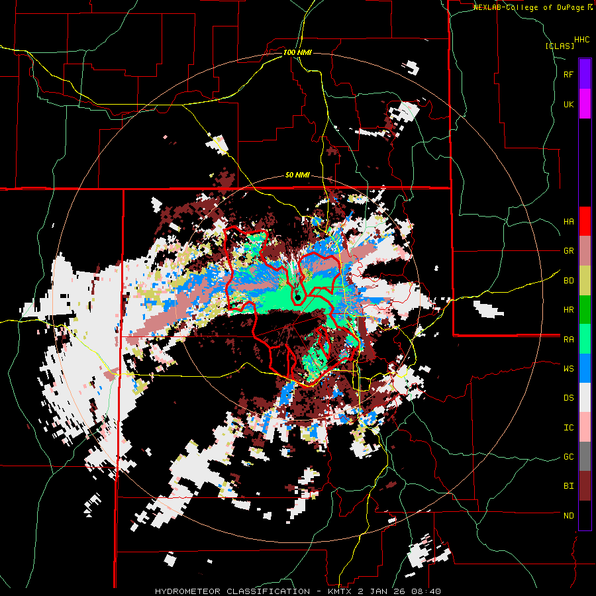Click the WS legend label
The width and height of the screenshot is (596, 596).
coord(568,369)
